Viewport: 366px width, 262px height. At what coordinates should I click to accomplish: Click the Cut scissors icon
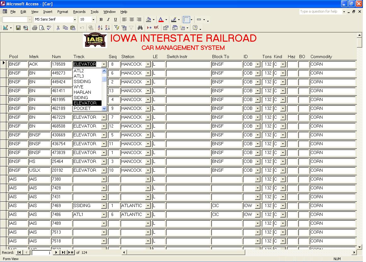click(x=58, y=28)
